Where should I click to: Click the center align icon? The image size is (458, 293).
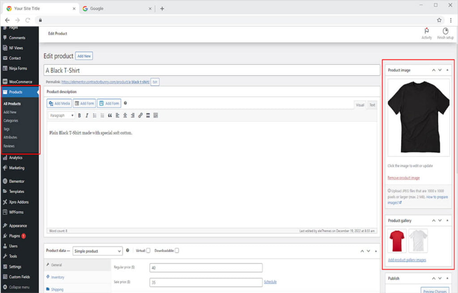pyautogui.click(x=125, y=115)
